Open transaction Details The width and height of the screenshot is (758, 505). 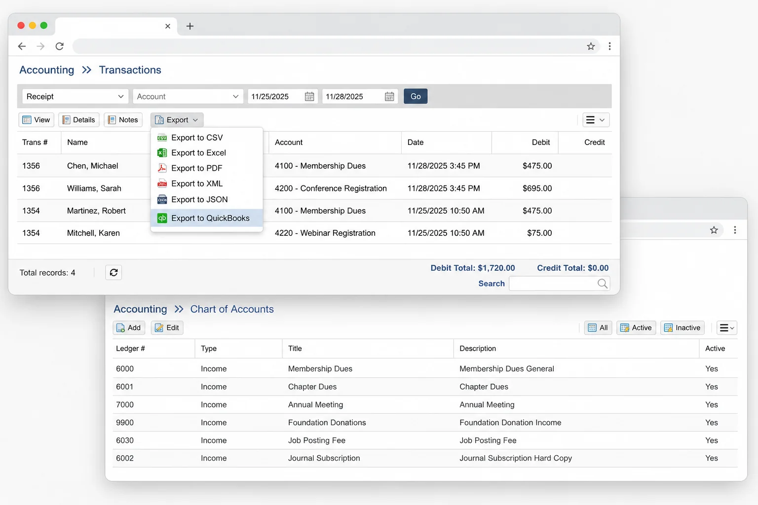(x=79, y=120)
